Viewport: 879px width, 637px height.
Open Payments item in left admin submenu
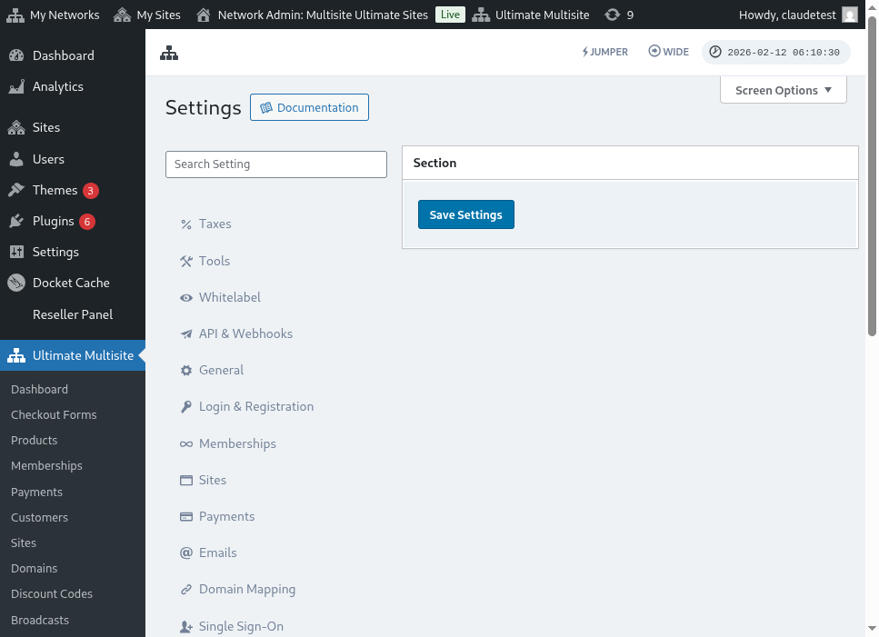(x=36, y=492)
